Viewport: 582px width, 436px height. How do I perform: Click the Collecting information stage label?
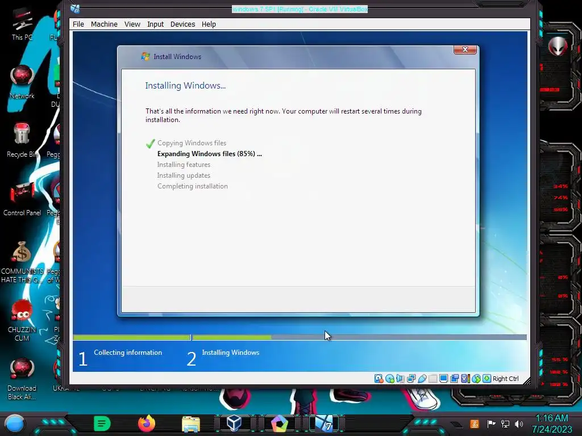click(x=128, y=353)
